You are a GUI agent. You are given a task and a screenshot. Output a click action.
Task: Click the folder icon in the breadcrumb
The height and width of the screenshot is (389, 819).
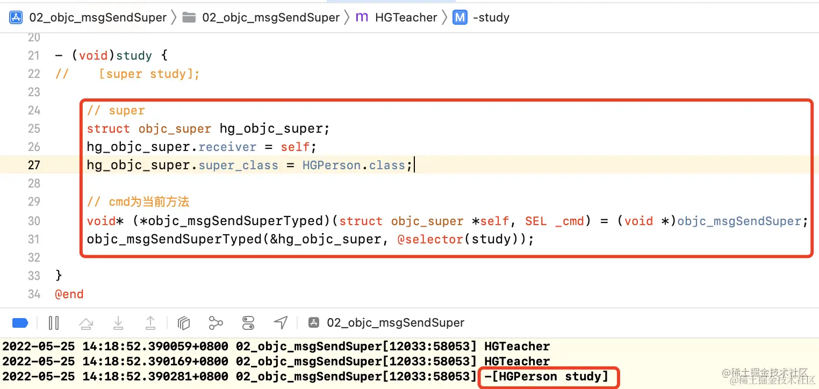[x=189, y=17]
